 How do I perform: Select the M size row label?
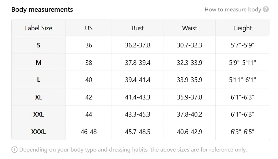[38, 63]
